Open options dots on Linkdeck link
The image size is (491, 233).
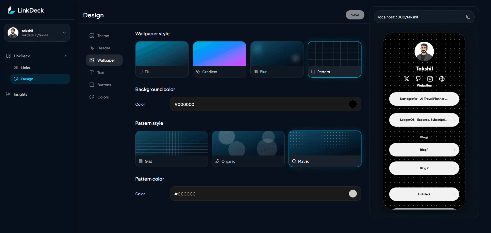pyautogui.click(x=454, y=194)
